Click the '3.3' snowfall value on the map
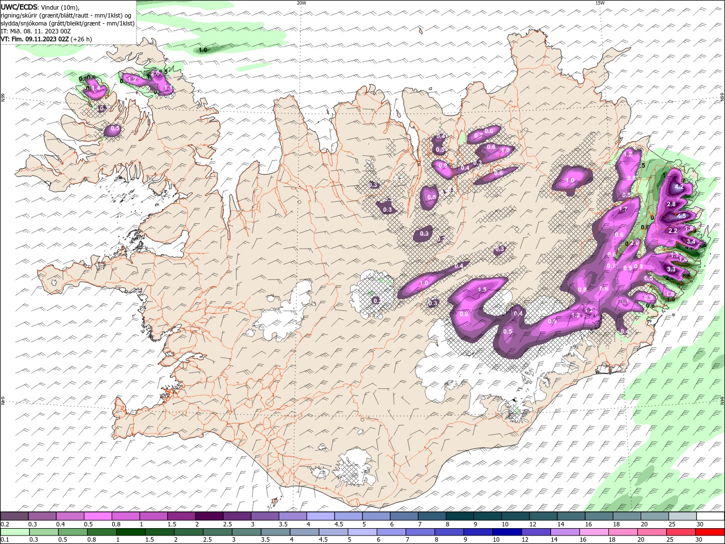This screenshot has height=544, width=725. pos(671,269)
